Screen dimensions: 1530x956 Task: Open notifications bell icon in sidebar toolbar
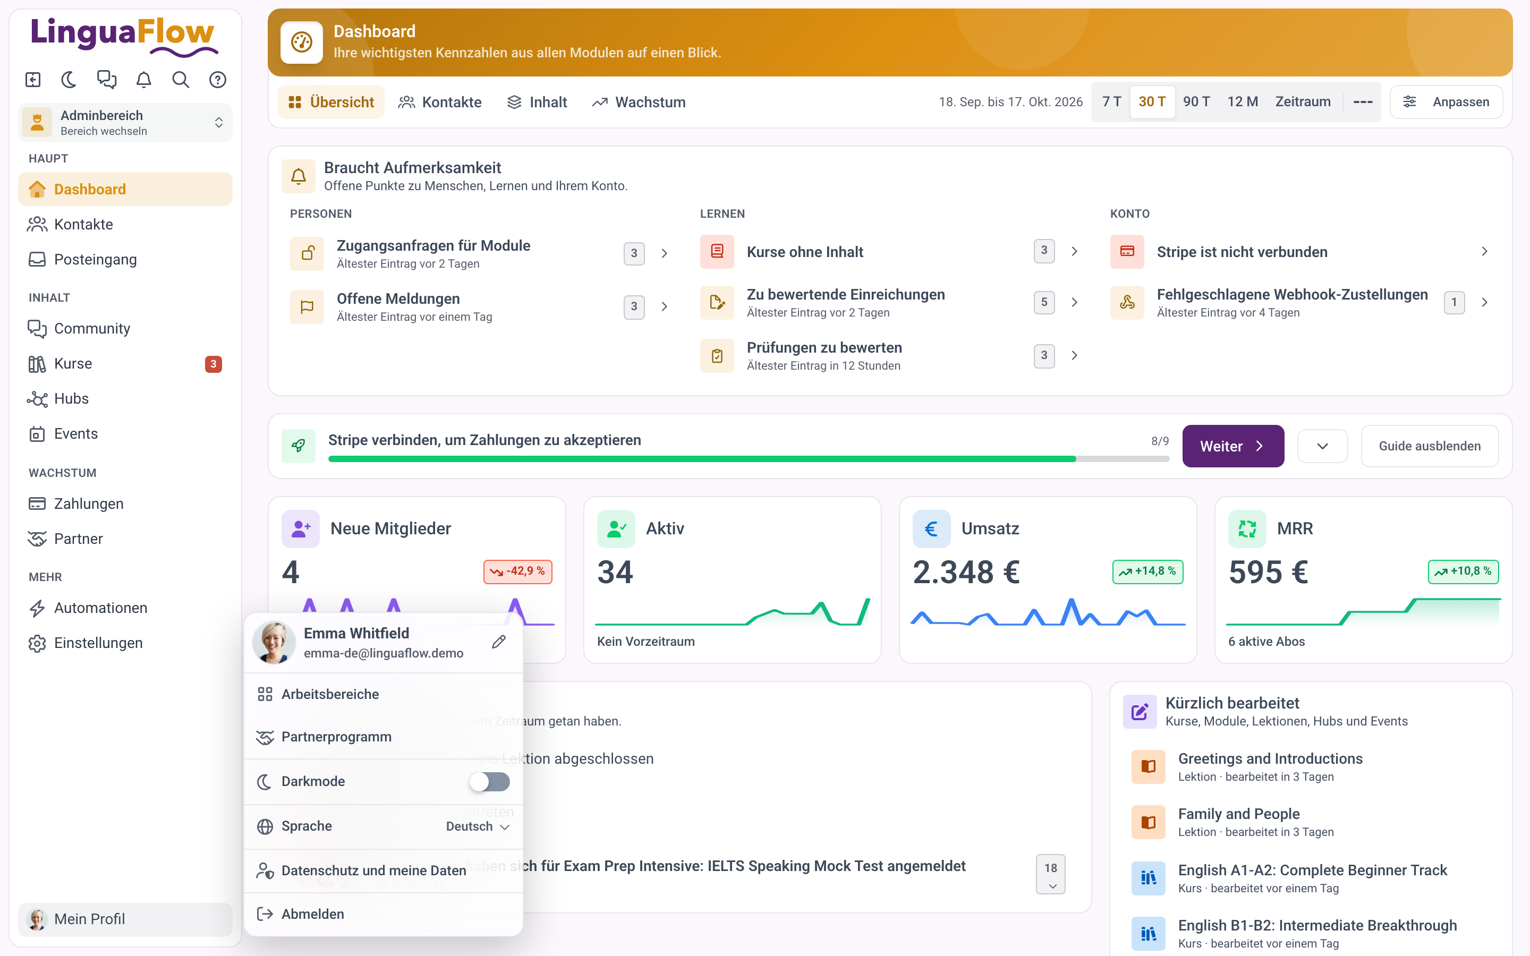click(144, 80)
